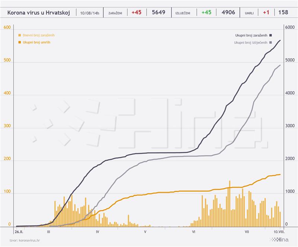Click the Korona virus u Hrvatskoj title
The height and width of the screenshot is (247, 298).
39,13
